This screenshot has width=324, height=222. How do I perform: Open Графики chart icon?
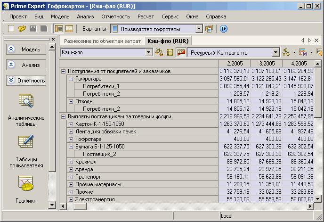(26, 183)
